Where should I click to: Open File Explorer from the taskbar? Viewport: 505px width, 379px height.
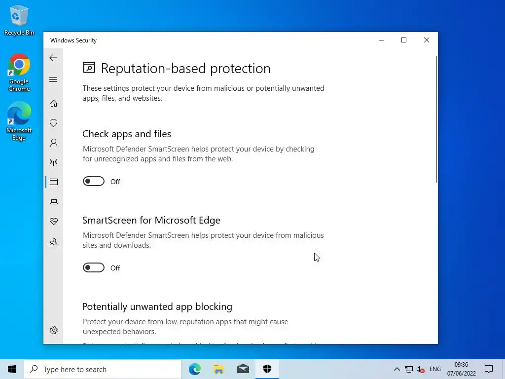218,369
